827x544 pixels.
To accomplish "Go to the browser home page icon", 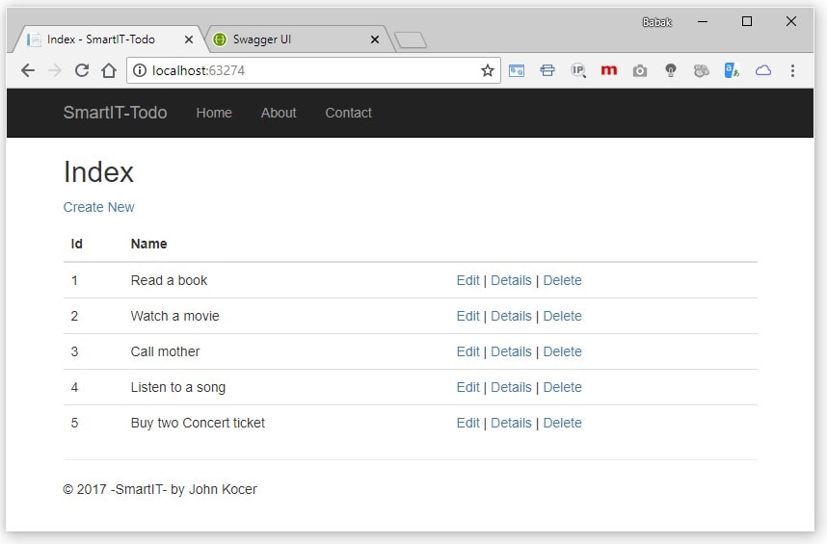I will [109, 70].
